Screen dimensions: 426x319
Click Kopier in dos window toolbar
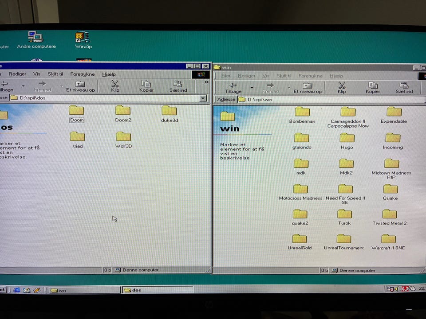[146, 86]
